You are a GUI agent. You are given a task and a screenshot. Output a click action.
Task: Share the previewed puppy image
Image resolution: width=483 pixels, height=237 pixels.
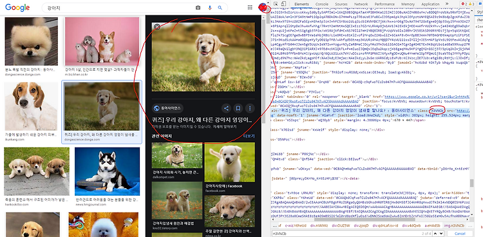[x=227, y=108]
